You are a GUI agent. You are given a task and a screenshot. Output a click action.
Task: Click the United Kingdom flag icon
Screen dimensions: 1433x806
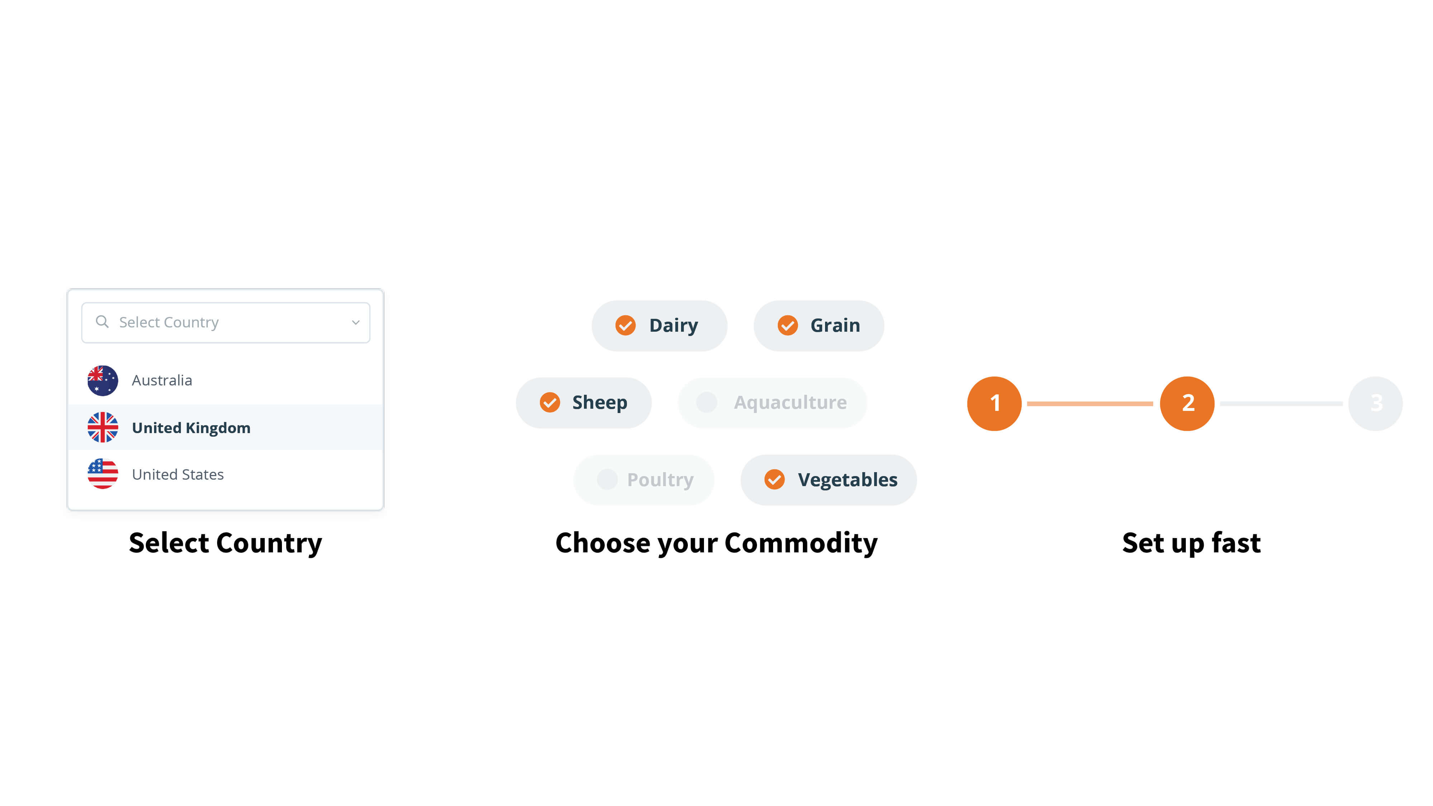(x=103, y=427)
